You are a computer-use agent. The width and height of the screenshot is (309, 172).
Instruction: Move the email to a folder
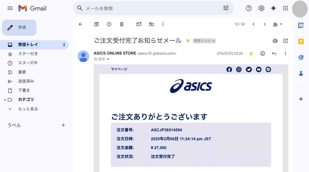coord(151,24)
